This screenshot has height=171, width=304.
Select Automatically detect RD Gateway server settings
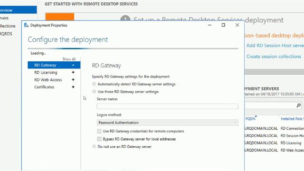pyautogui.click(x=94, y=84)
